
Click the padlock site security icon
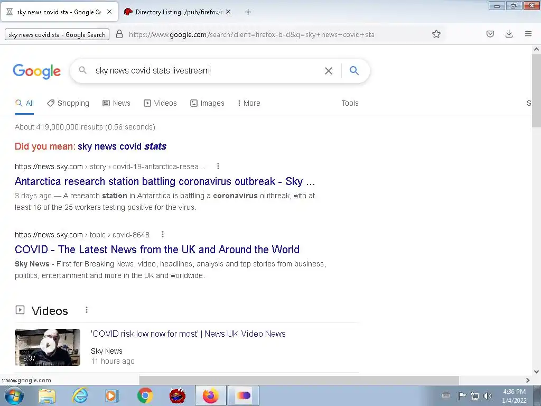119,34
